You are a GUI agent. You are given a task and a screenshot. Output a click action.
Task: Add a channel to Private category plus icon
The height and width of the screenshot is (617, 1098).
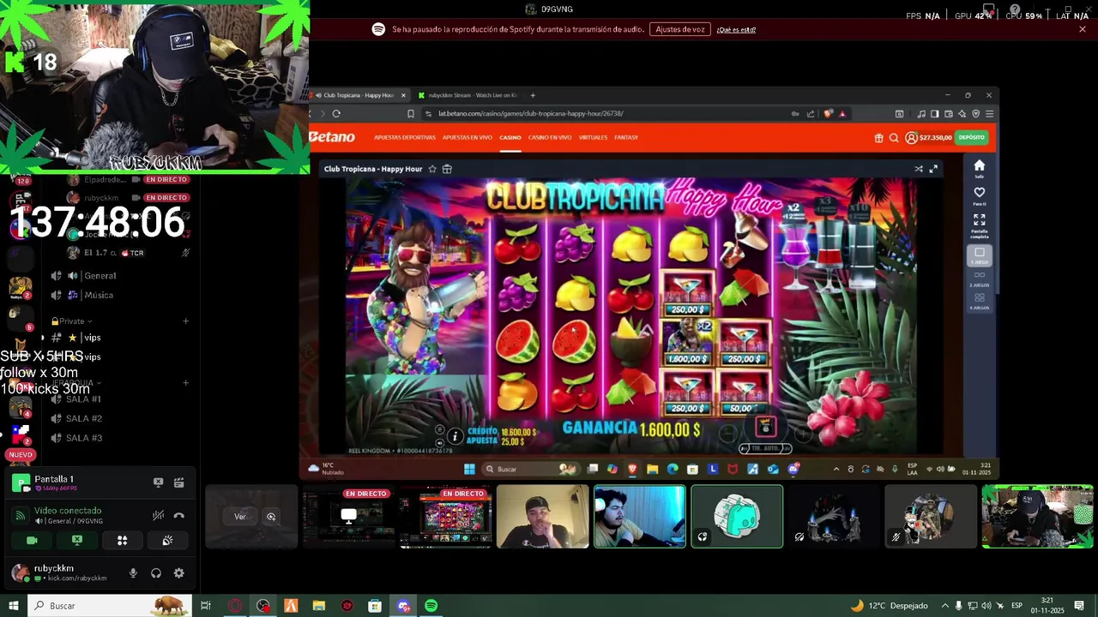(186, 321)
